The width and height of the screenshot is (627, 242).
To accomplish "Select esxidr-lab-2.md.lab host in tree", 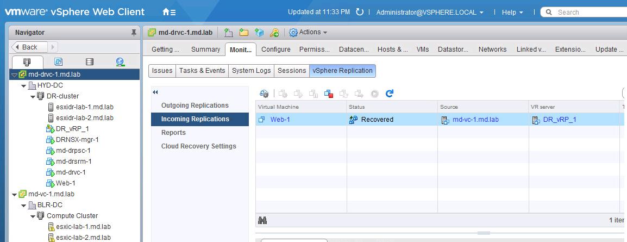I will pyautogui.click(x=85, y=118).
